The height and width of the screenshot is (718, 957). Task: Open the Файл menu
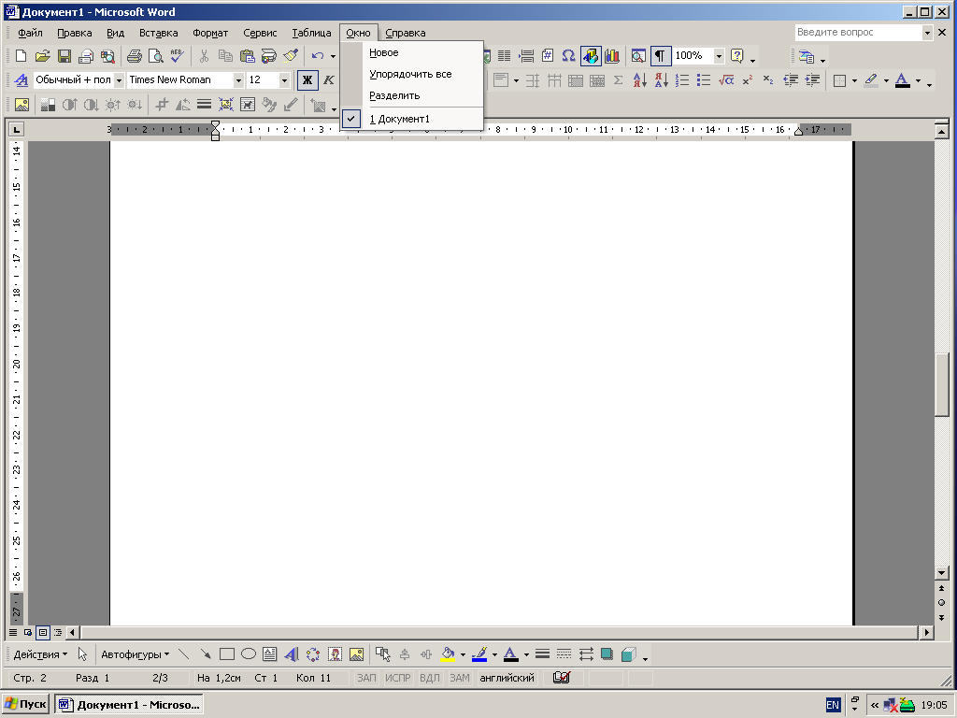click(30, 33)
